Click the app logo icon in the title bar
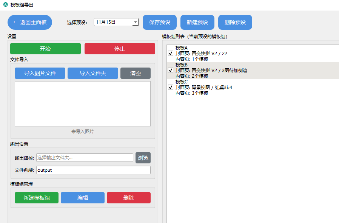The image size is (339, 223). (x=5, y=5)
